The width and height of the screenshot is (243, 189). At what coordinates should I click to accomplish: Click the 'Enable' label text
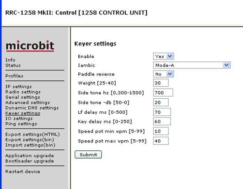86,56
